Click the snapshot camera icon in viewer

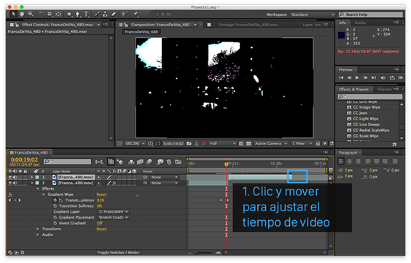[x=189, y=144]
